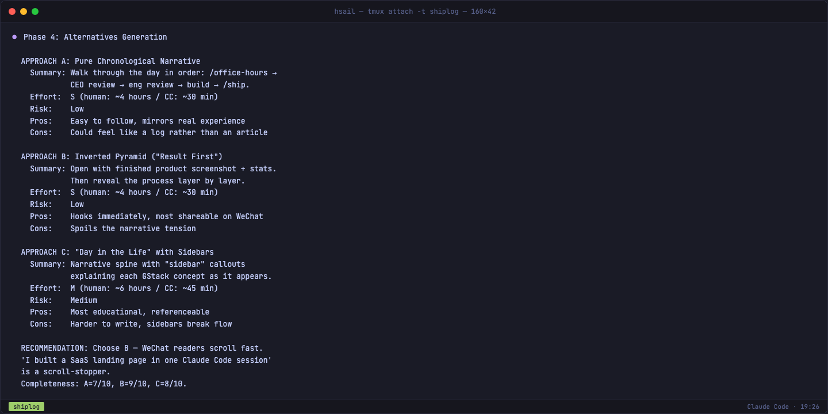Click 'Most educational, referenceable' text
This screenshot has width=828, height=414.
[140, 312]
